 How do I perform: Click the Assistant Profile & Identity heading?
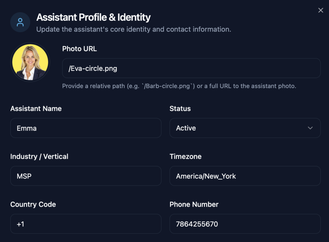(93, 17)
